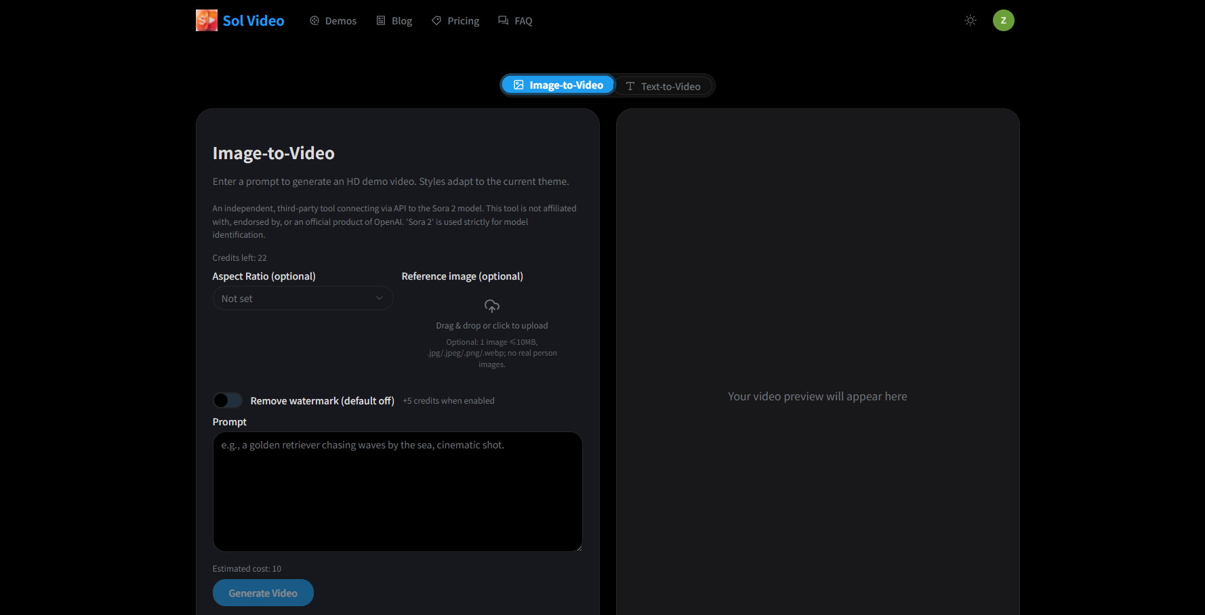
Task: Select the Image-to-Video tab
Action: pos(558,85)
